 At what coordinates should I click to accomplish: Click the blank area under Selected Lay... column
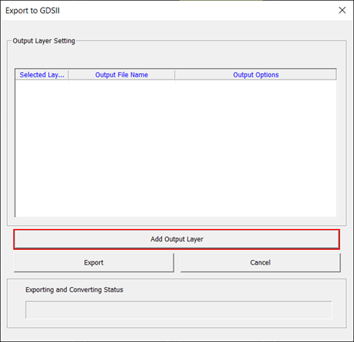pos(42,149)
